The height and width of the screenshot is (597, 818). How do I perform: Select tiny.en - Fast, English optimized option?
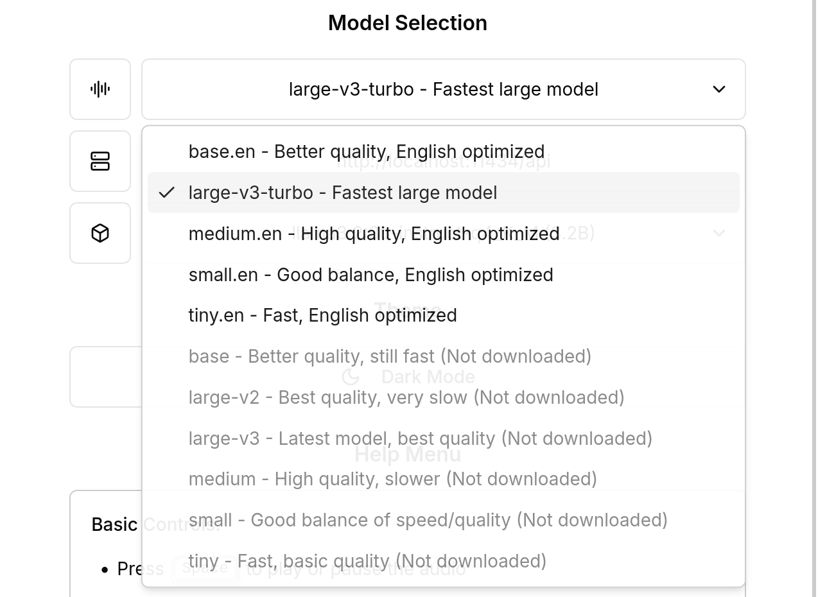322,315
